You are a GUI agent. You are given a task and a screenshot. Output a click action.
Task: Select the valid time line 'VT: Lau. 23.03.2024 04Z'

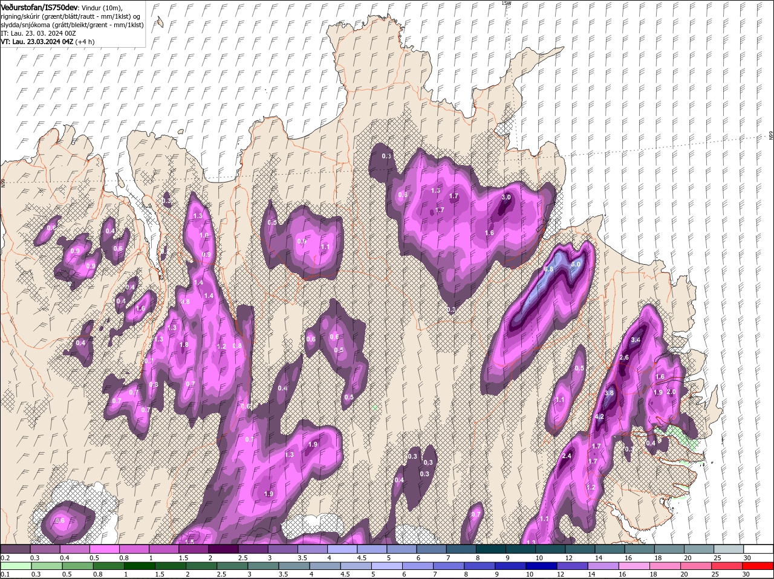[x=37, y=42]
